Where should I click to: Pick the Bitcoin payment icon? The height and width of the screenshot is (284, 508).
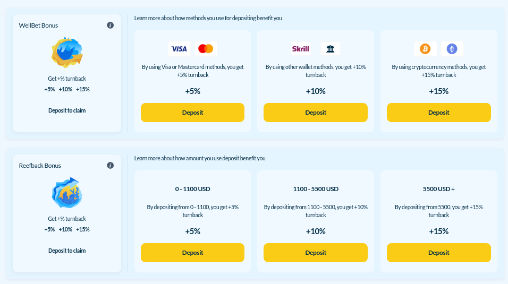tap(425, 49)
